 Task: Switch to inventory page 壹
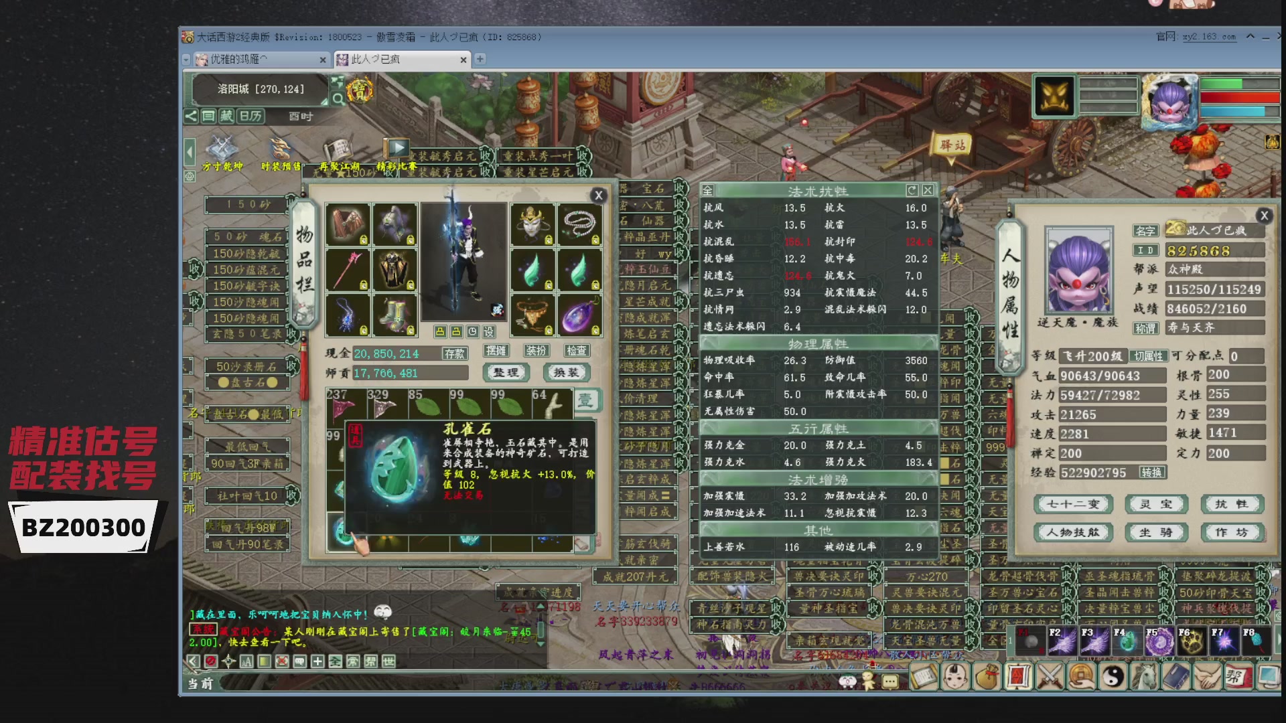point(586,400)
